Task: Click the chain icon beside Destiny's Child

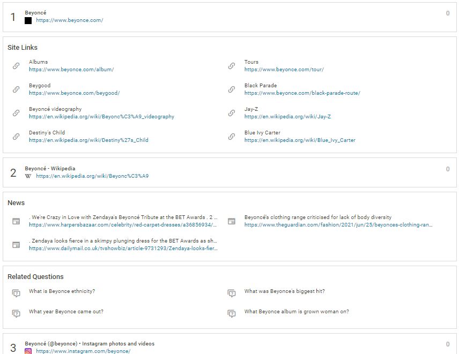Action: pos(16,136)
